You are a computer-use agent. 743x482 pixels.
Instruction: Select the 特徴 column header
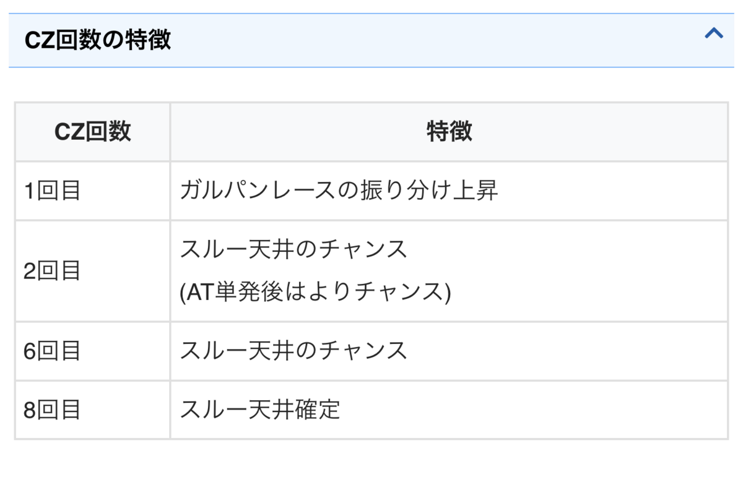pyautogui.click(x=449, y=132)
